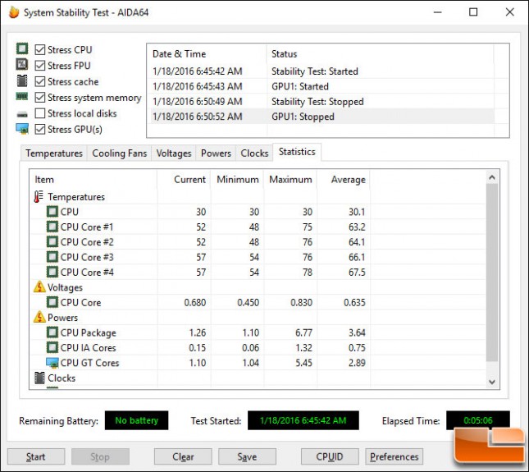Open the Clocks tab
Viewport: 529px width, 472px height.
(x=254, y=154)
